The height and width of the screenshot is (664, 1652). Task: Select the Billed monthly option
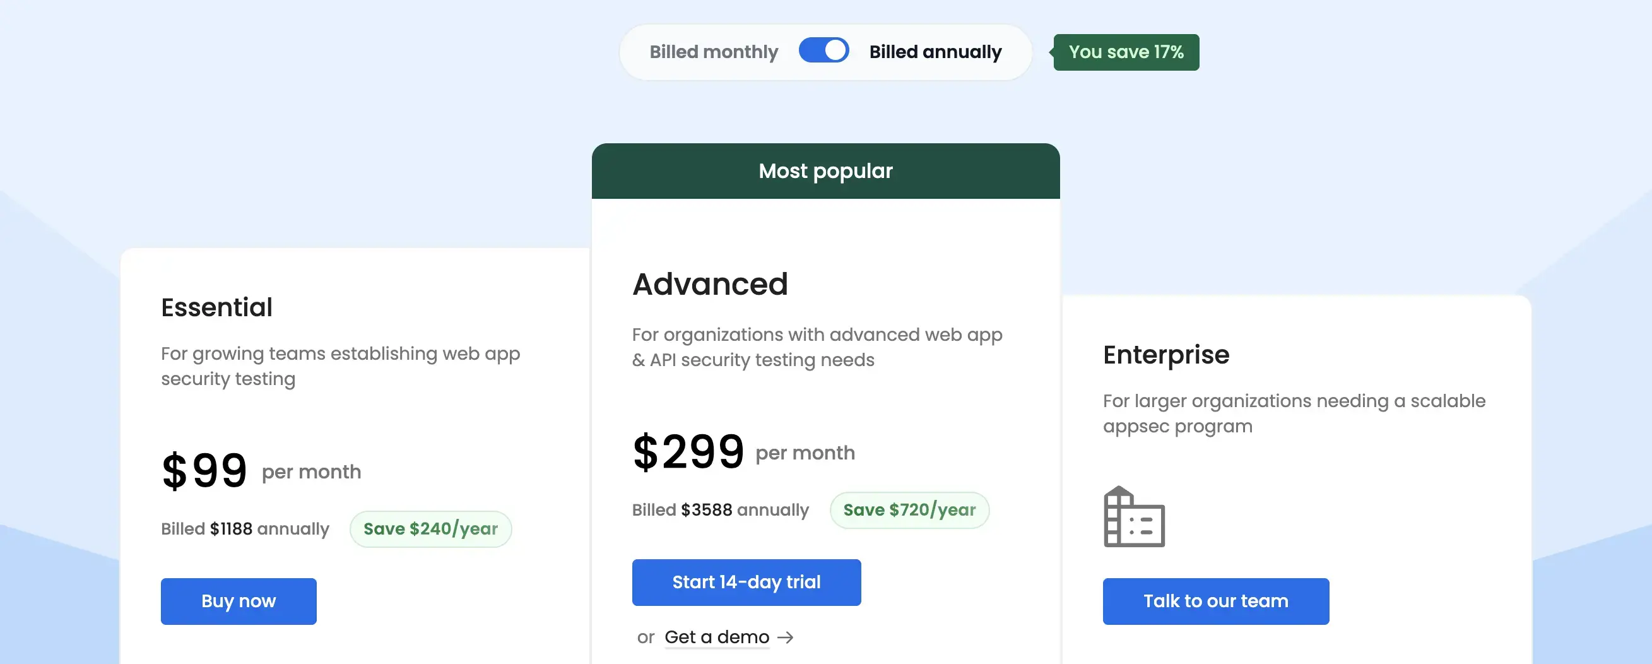[713, 52]
